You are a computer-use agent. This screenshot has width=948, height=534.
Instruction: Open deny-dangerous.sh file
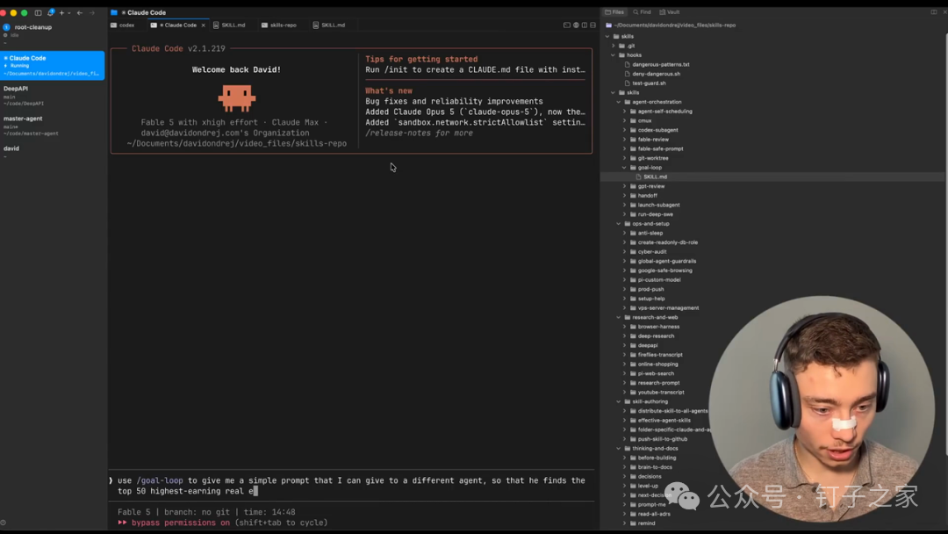click(x=656, y=74)
